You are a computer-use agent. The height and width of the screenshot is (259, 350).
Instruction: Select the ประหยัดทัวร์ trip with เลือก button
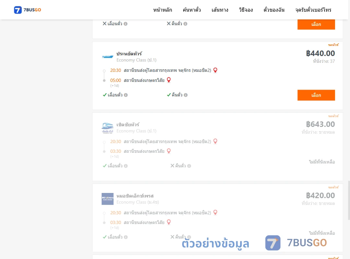[x=316, y=95]
